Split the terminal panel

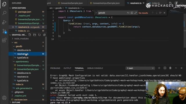[165, 68]
